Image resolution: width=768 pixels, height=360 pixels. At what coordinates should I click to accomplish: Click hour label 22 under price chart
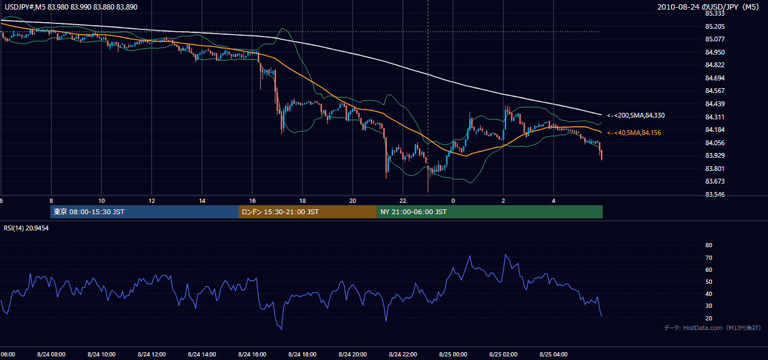point(403,201)
